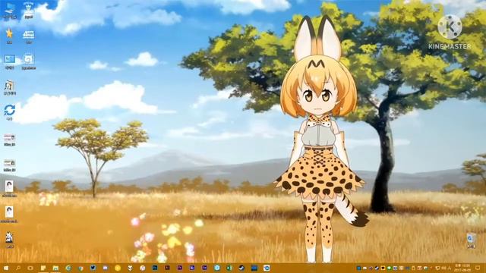The image size is (486, 273).
Task: Open the taskbar clock and date
Action: click(462, 268)
